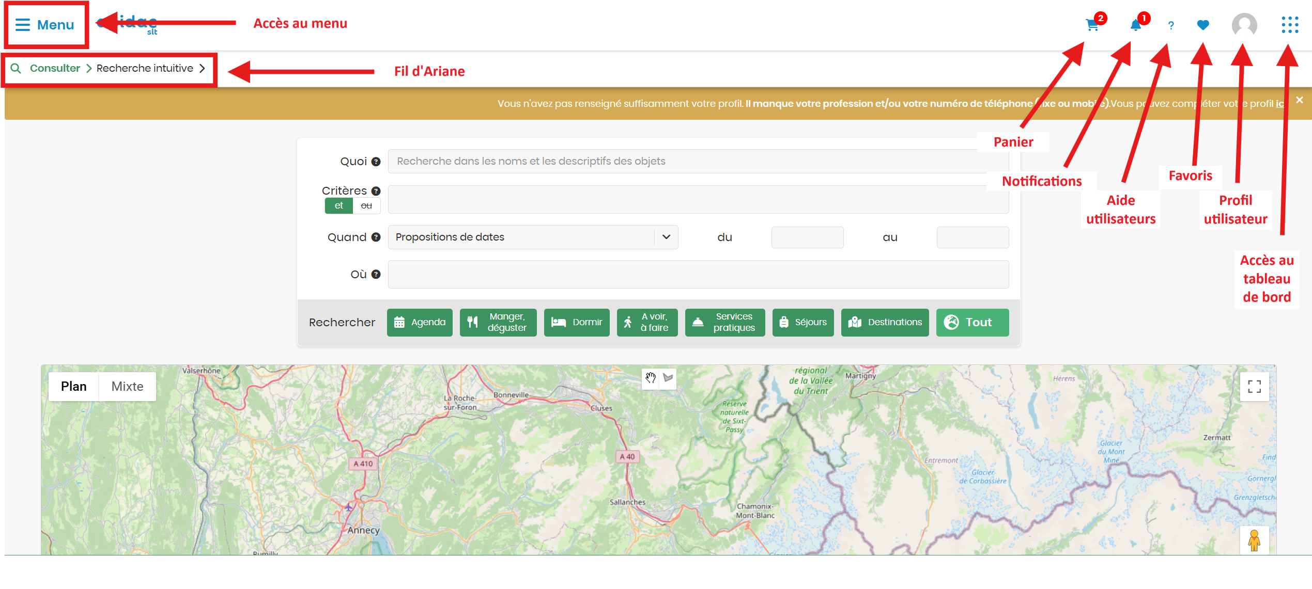
Task: Focus the Quoi search input
Action: click(698, 161)
